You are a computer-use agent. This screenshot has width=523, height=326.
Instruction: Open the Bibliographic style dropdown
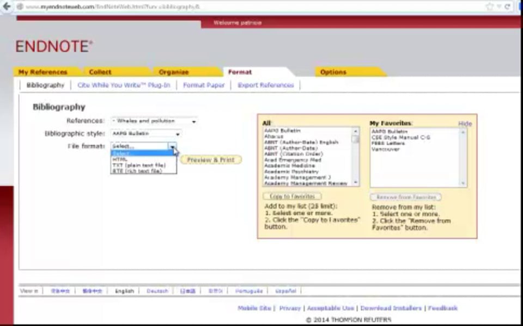click(146, 134)
